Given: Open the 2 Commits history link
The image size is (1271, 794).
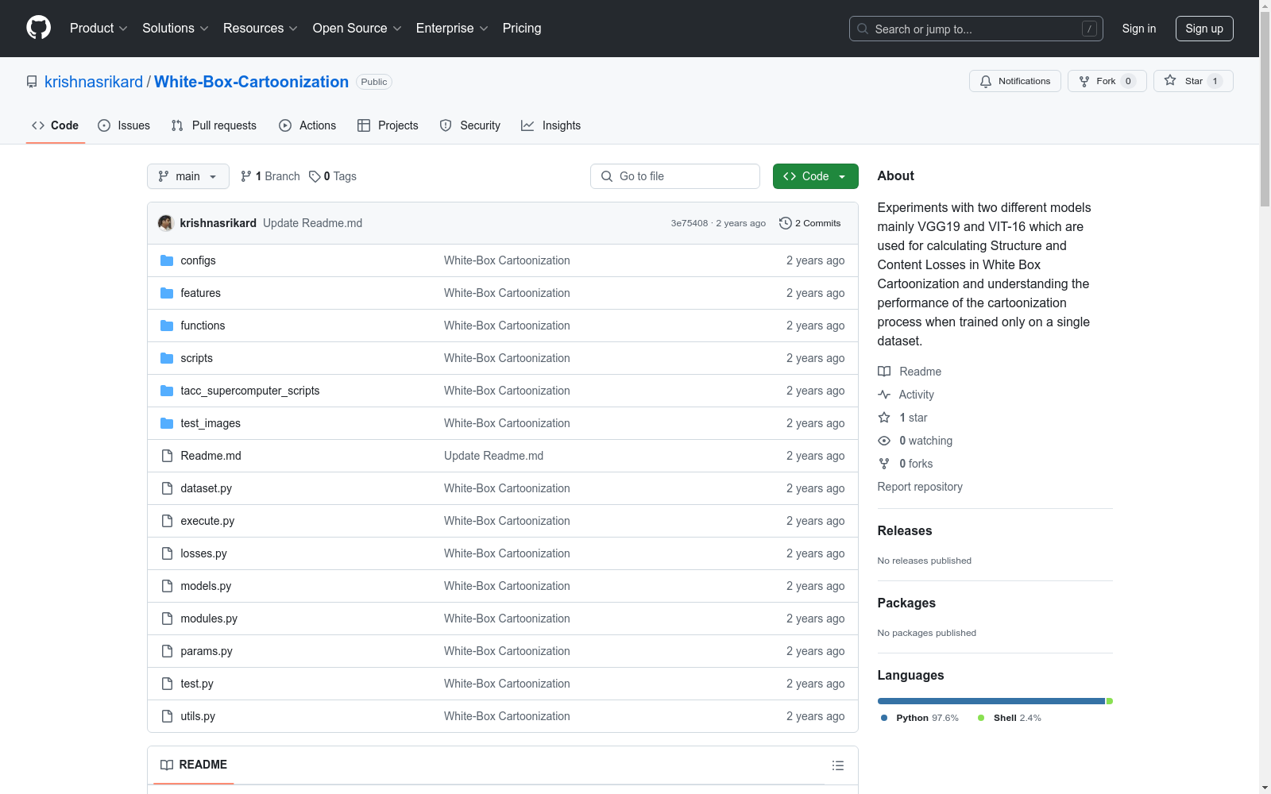Looking at the screenshot, I should coord(810,223).
